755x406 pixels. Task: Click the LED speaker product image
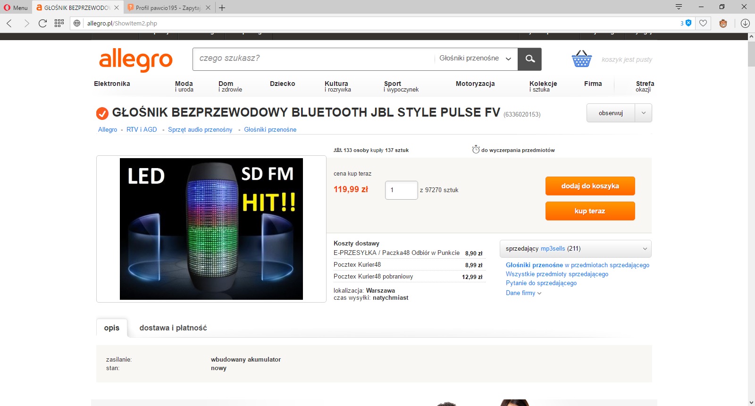211,229
